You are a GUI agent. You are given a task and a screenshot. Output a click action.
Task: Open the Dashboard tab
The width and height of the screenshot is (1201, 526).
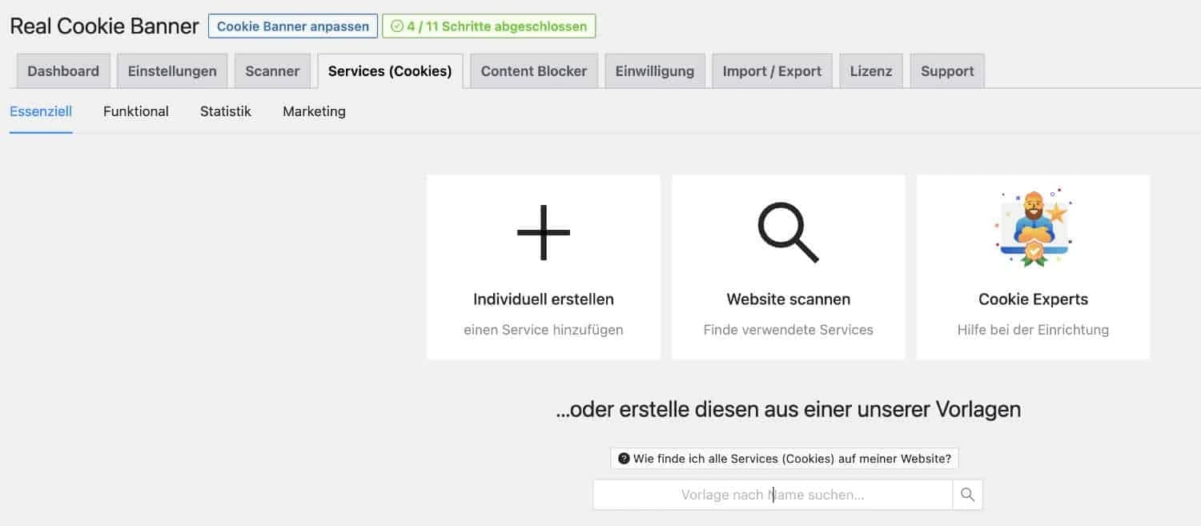(x=63, y=71)
